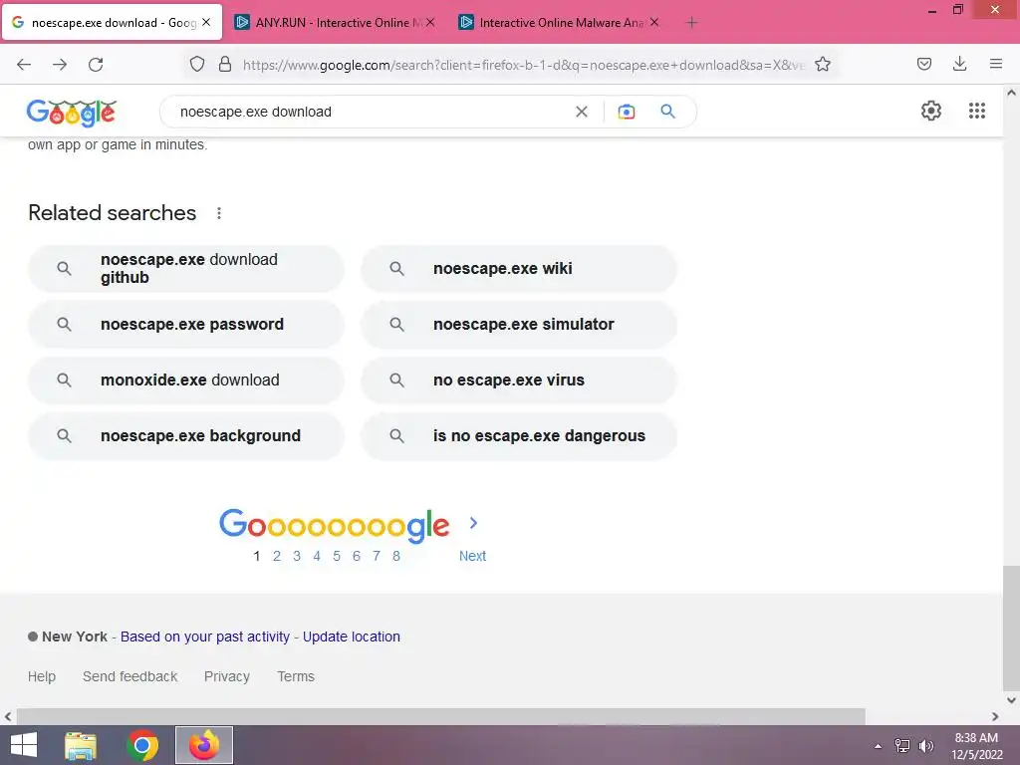Open Help footer link
Viewport: 1020px width, 765px height.
tap(42, 676)
